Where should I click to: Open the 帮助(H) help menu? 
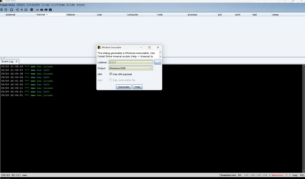(80, 5)
